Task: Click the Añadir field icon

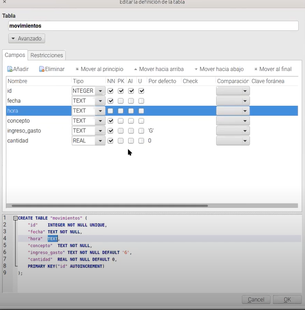Action: pyautogui.click(x=10, y=69)
